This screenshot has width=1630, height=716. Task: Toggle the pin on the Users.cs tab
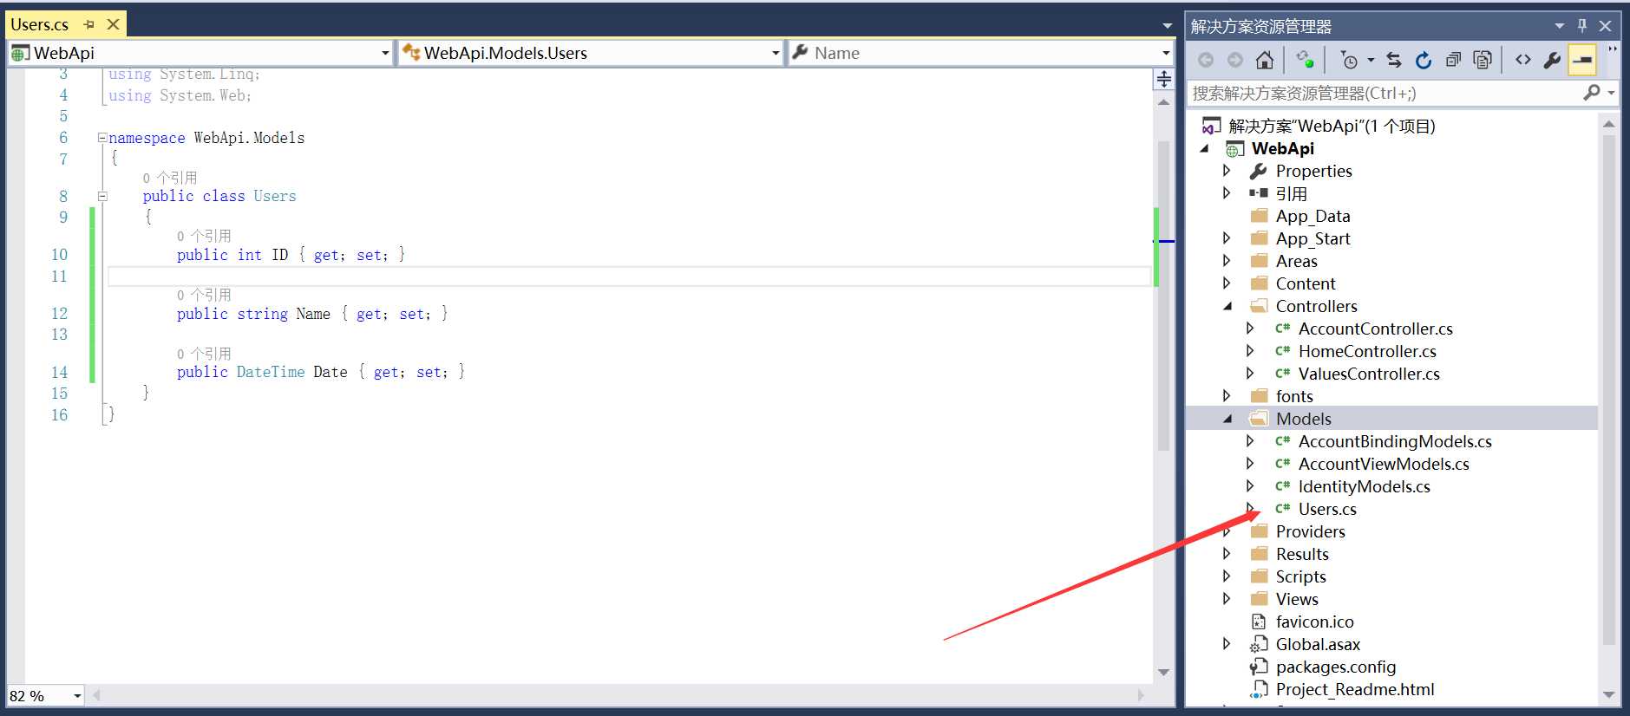pyautogui.click(x=88, y=25)
